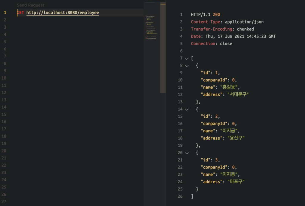The height and width of the screenshot is (206, 305).
Task: Fold the first employee object with id 1
Action: tap(187, 66)
